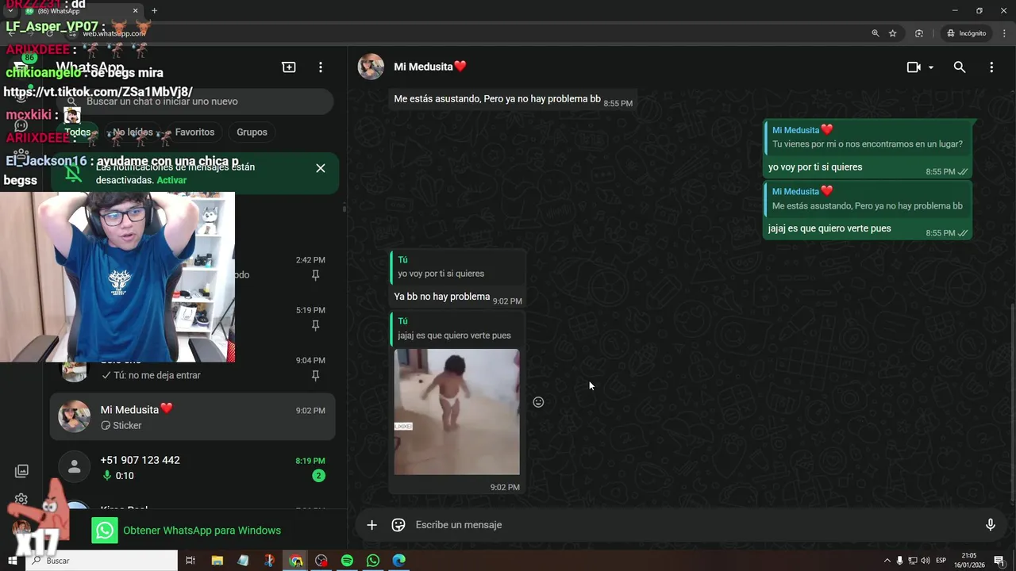Viewport: 1016px width, 571px height.
Task: Open emoji and sticker picker
Action: [x=398, y=525]
